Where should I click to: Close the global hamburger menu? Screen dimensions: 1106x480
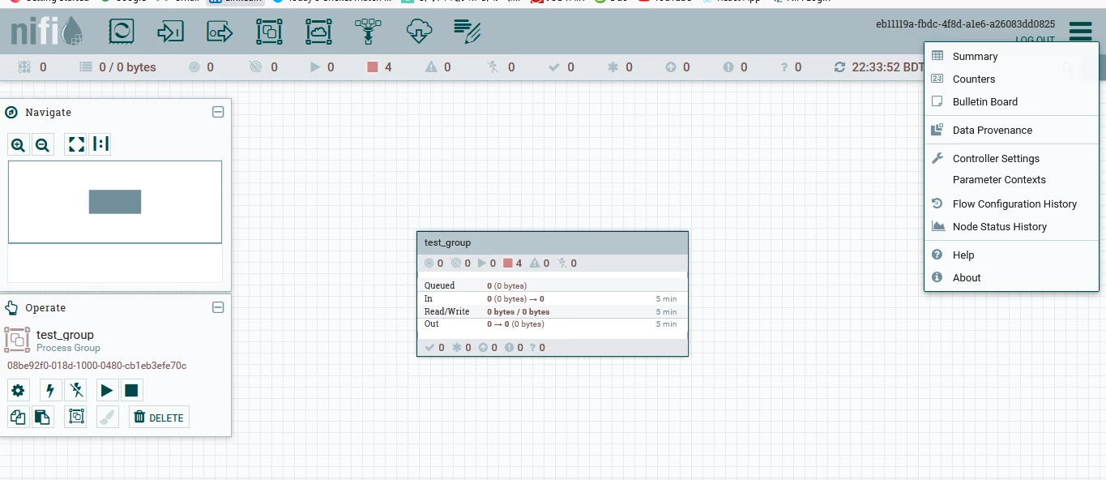coord(1080,32)
